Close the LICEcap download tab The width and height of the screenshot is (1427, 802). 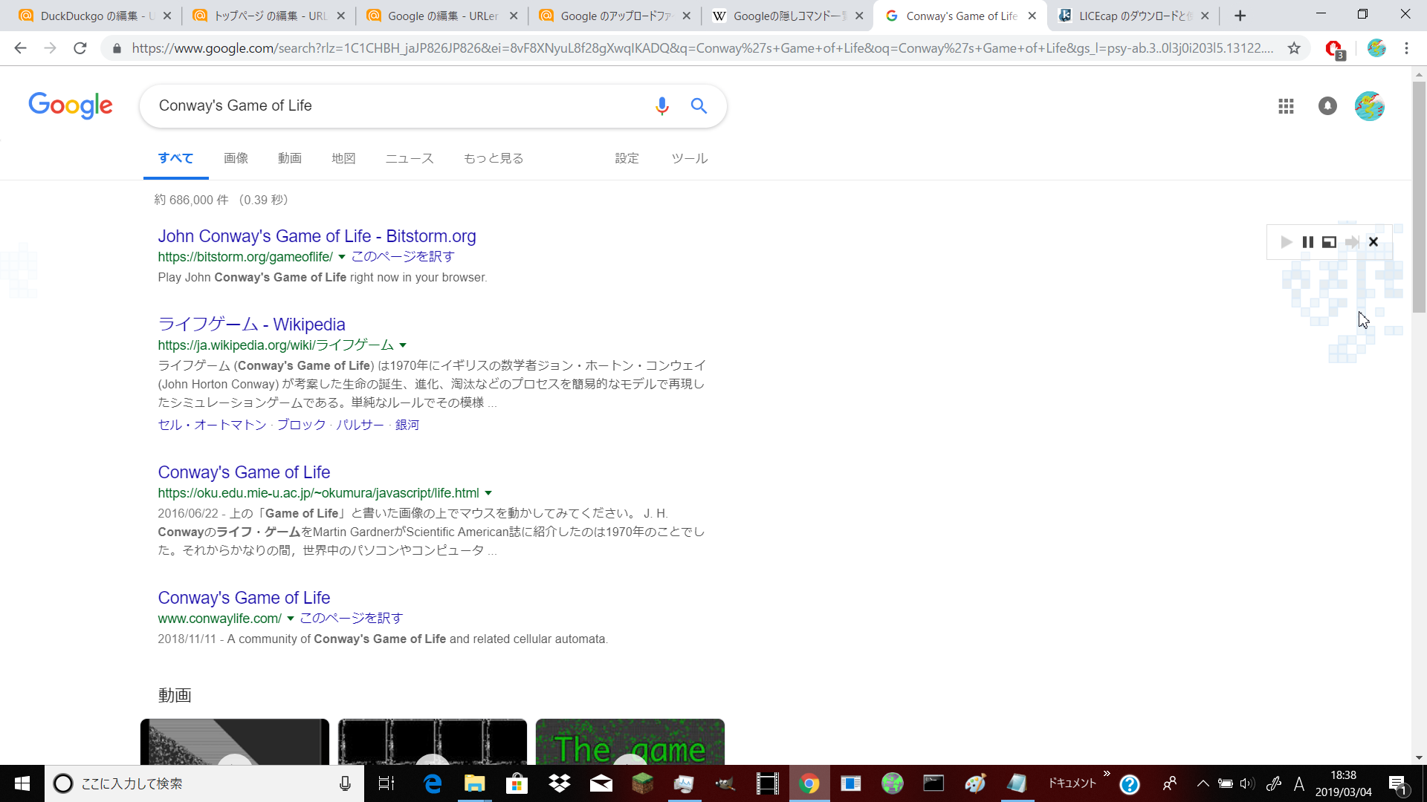1204,16
